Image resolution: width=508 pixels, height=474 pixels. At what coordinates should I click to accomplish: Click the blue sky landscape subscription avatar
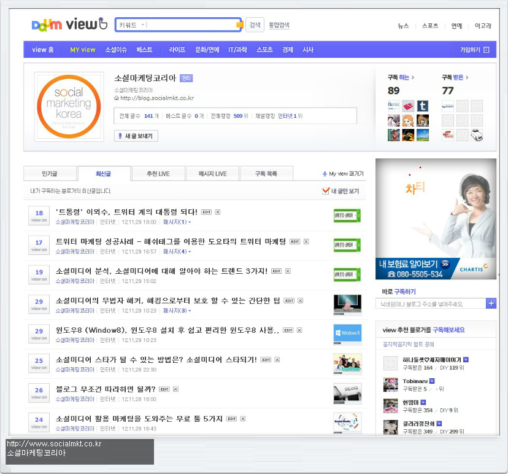coord(423,135)
